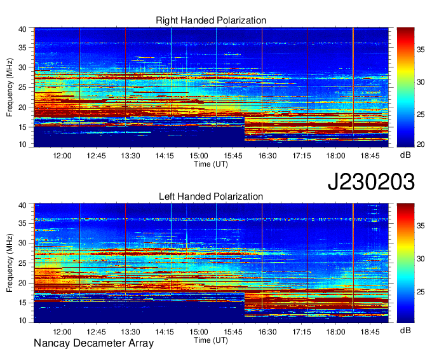
Task: Click the 17:15 tick under Right Handed plot
Action: 301,156
